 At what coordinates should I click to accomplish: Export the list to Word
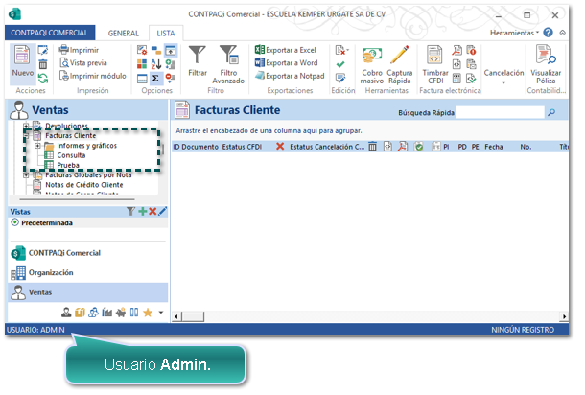coord(286,62)
